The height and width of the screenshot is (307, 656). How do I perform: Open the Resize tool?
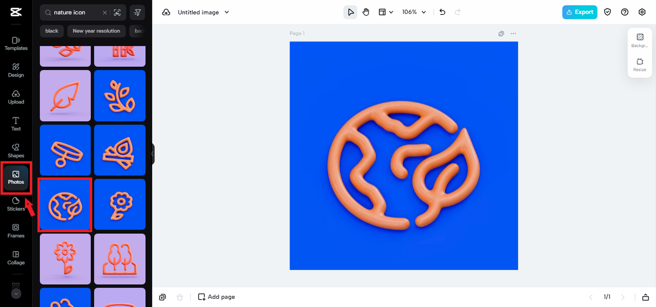[640, 65]
